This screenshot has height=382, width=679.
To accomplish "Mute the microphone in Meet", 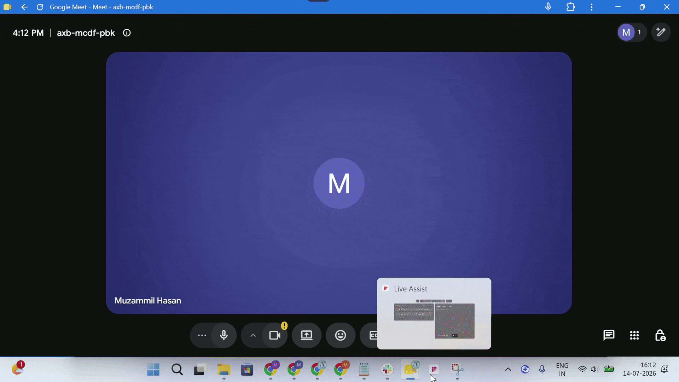I will coord(224,335).
